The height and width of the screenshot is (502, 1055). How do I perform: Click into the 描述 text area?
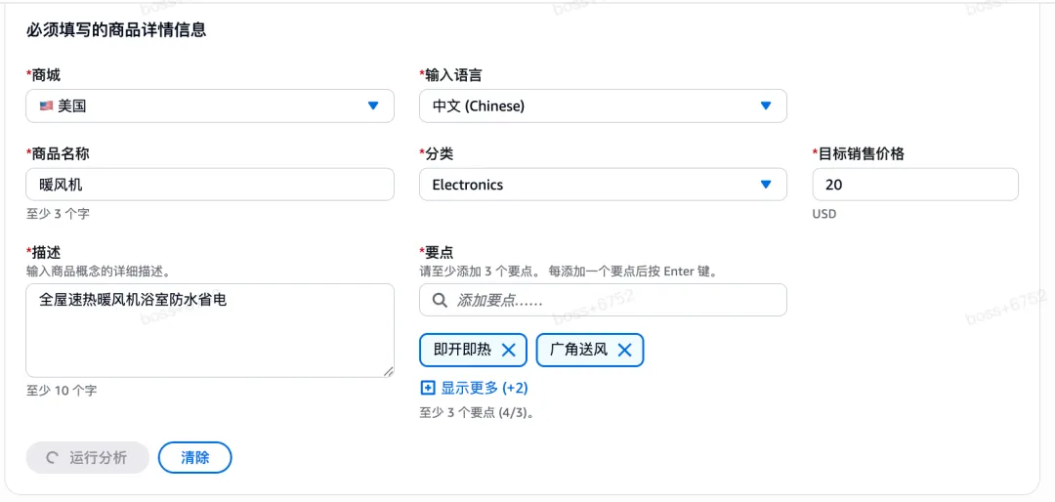(x=210, y=330)
